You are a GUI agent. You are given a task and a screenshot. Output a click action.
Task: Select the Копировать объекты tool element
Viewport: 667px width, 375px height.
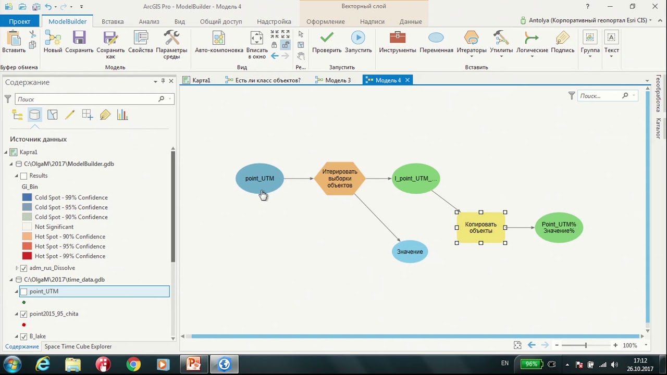pos(481,228)
